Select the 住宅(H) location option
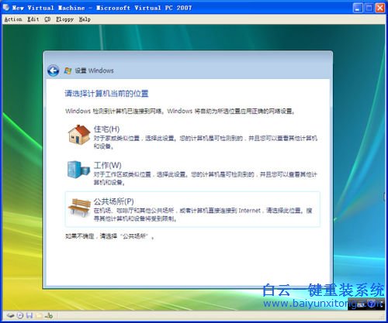The width and height of the screenshot is (388, 323). [x=192, y=137]
